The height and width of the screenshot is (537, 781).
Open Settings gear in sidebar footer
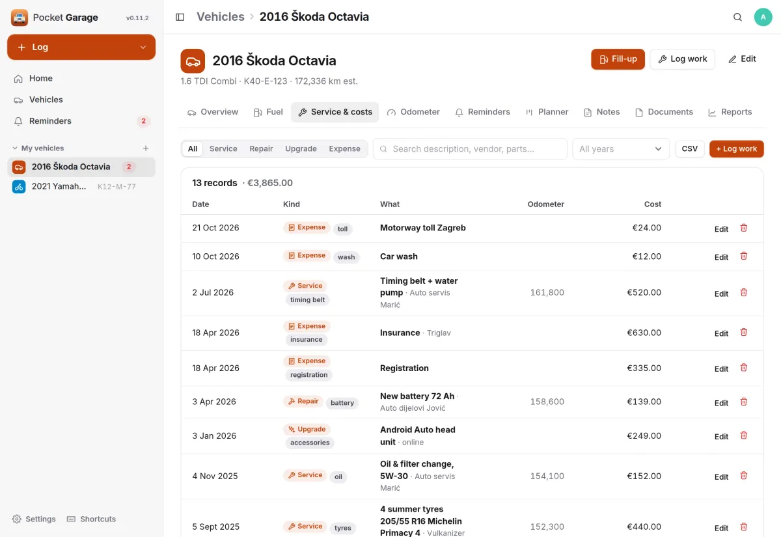coord(34,519)
